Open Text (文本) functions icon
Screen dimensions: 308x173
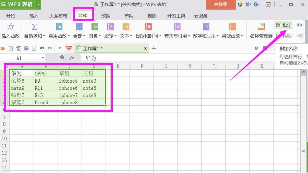point(126,27)
